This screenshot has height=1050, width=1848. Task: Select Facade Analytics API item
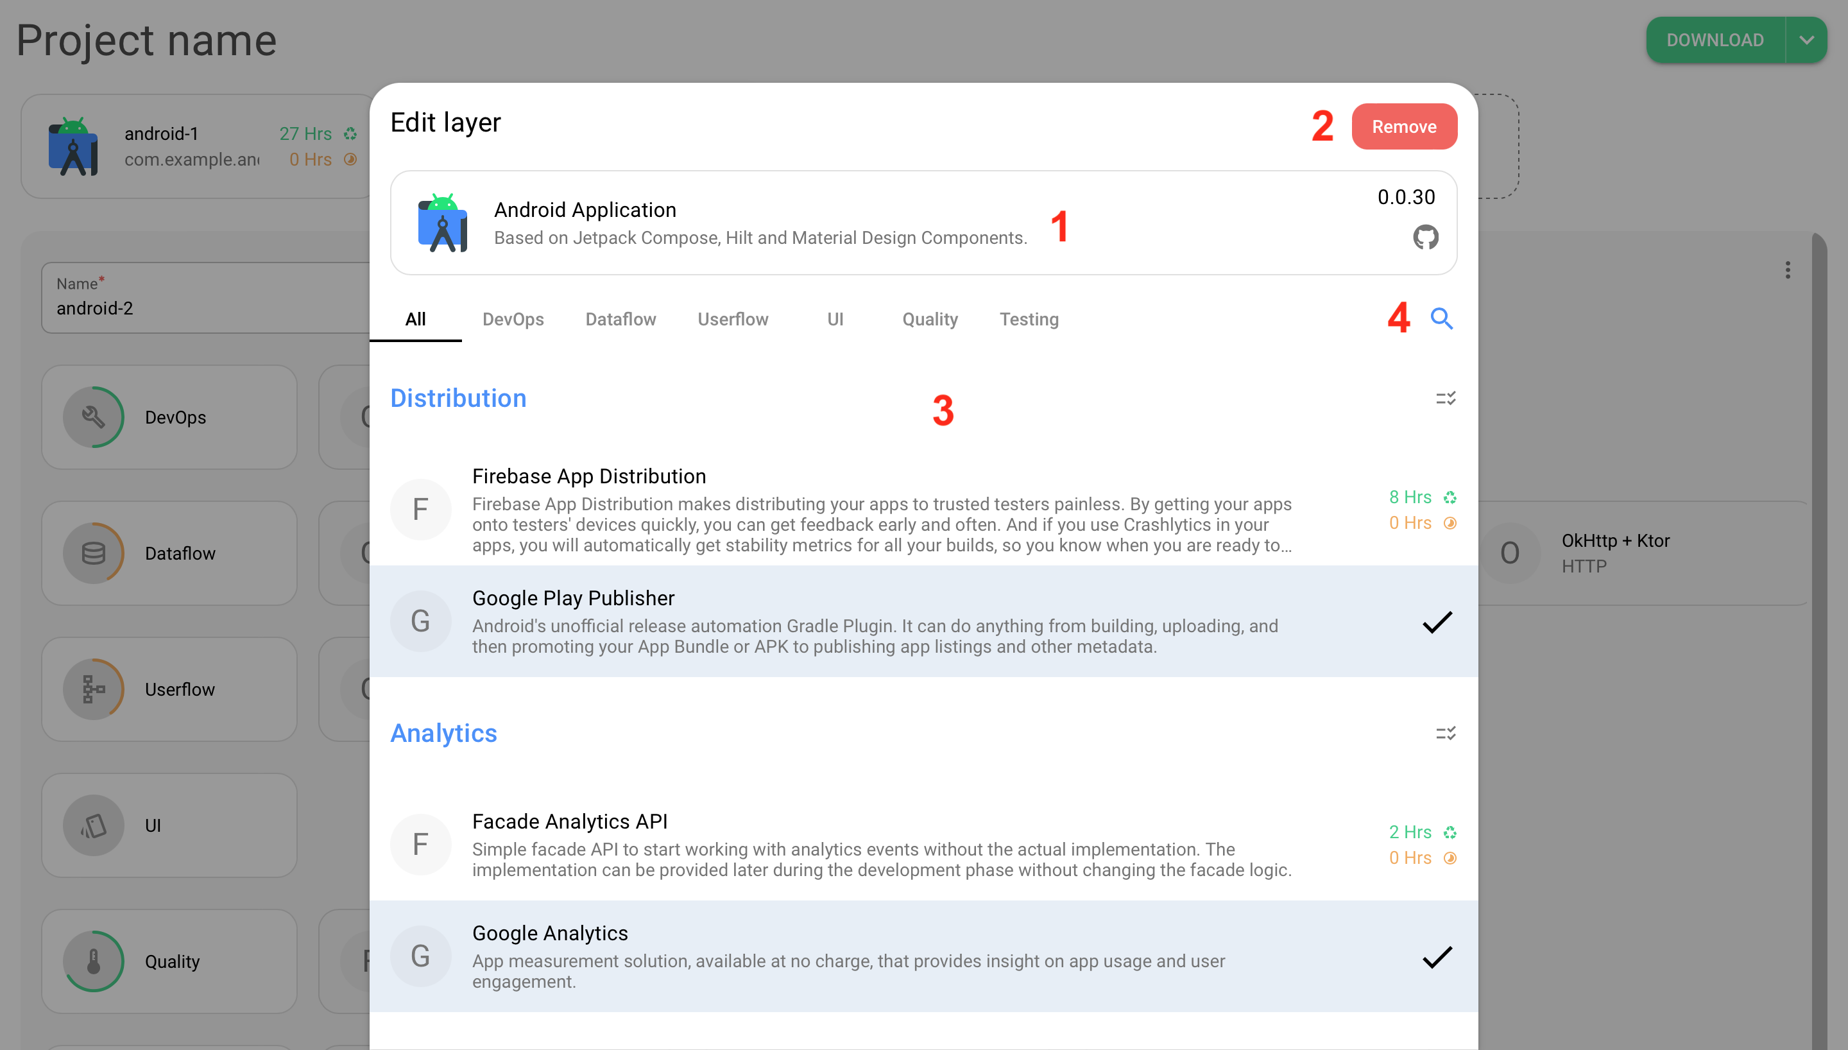(x=923, y=845)
